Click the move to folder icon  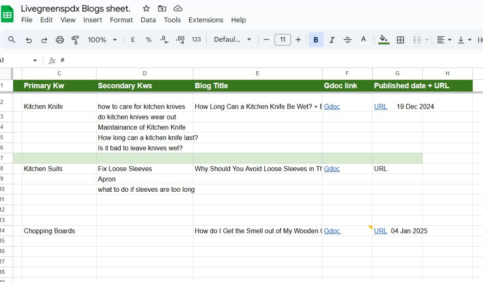click(x=162, y=9)
